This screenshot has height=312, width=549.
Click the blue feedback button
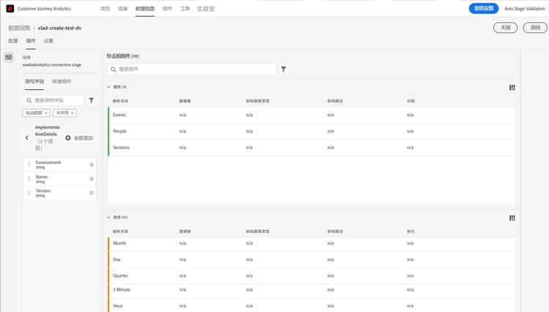point(484,8)
